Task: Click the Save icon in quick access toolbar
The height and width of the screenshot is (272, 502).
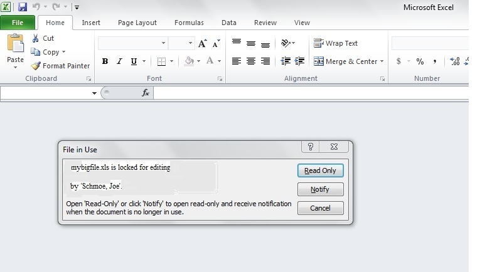Action: (23, 8)
